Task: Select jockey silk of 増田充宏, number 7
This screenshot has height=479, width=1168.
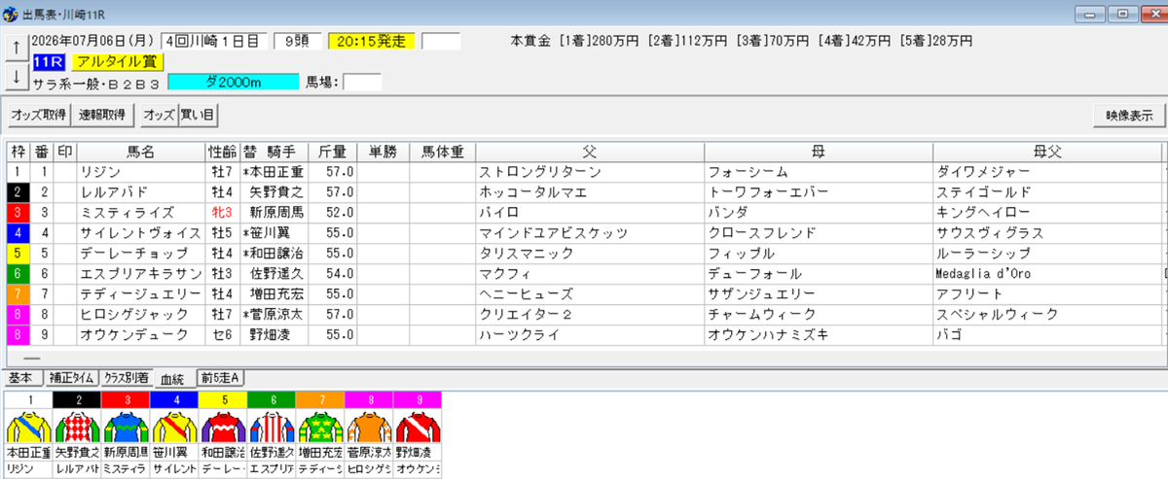Action: pyautogui.click(x=320, y=427)
